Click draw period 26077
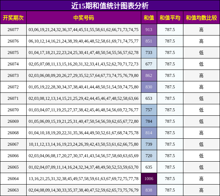 (x=13, y=30)
